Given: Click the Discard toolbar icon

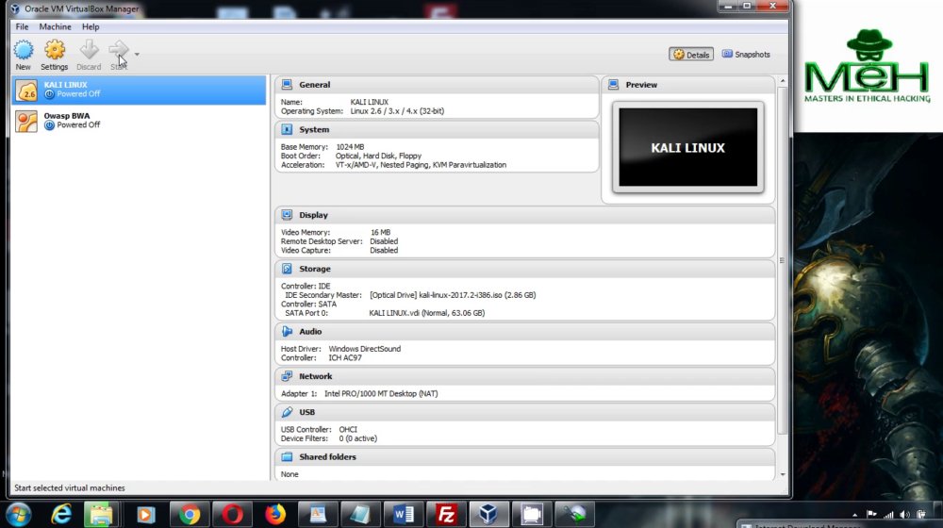Looking at the screenshot, I should coord(89,51).
